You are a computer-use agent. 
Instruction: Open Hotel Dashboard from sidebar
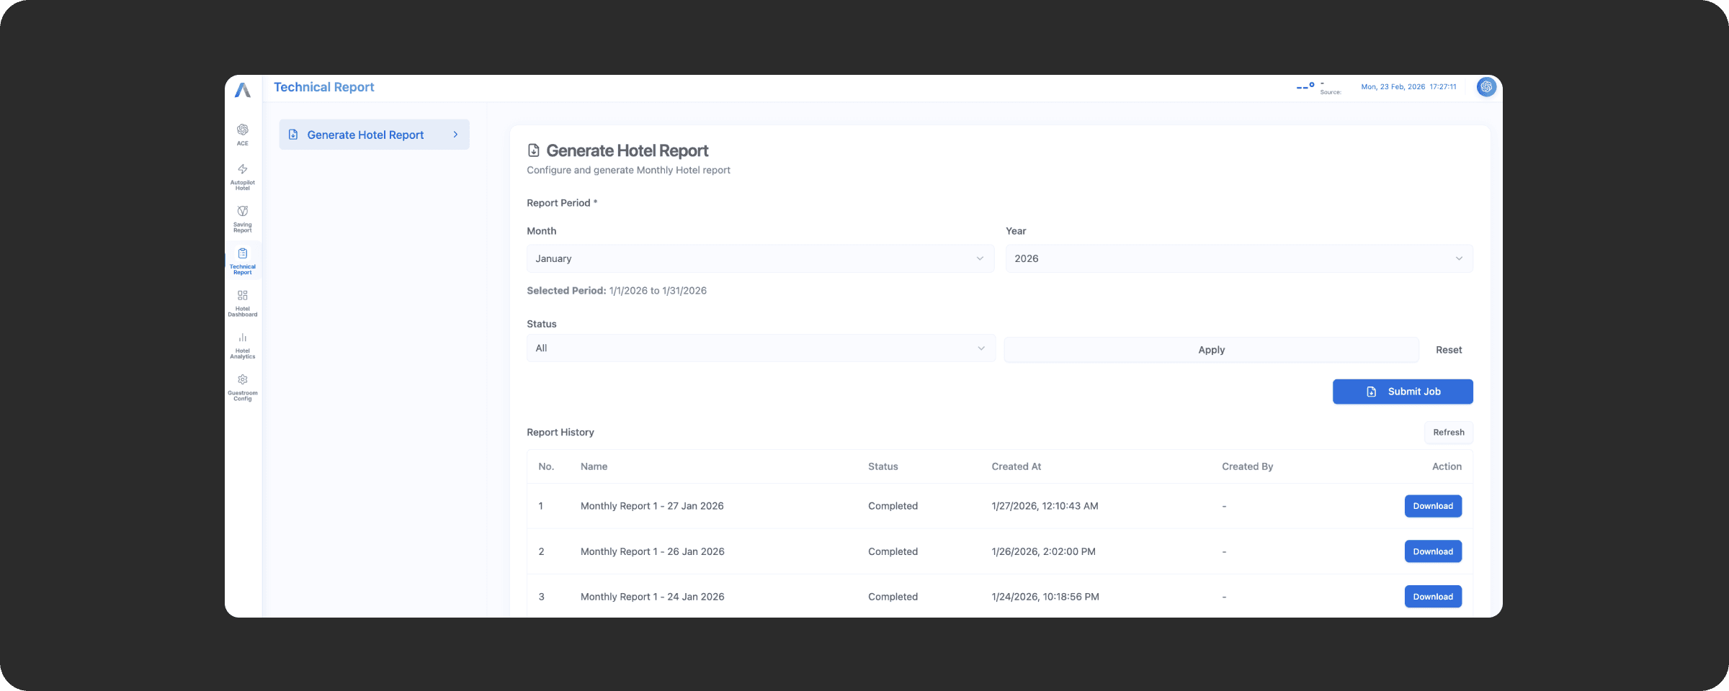click(243, 303)
